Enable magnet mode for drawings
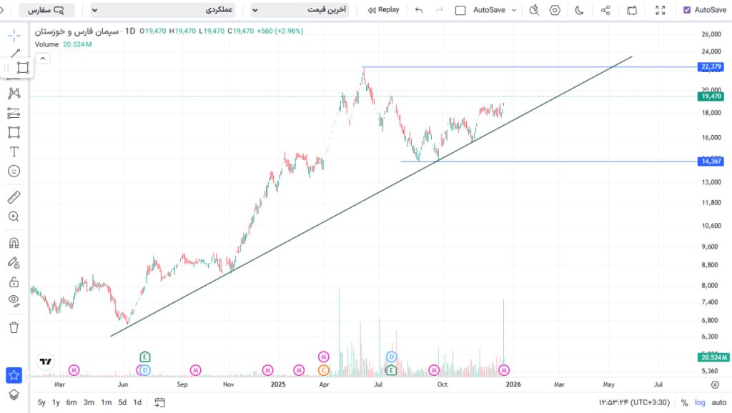The width and height of the screenshot is (732, 413). 14,243
